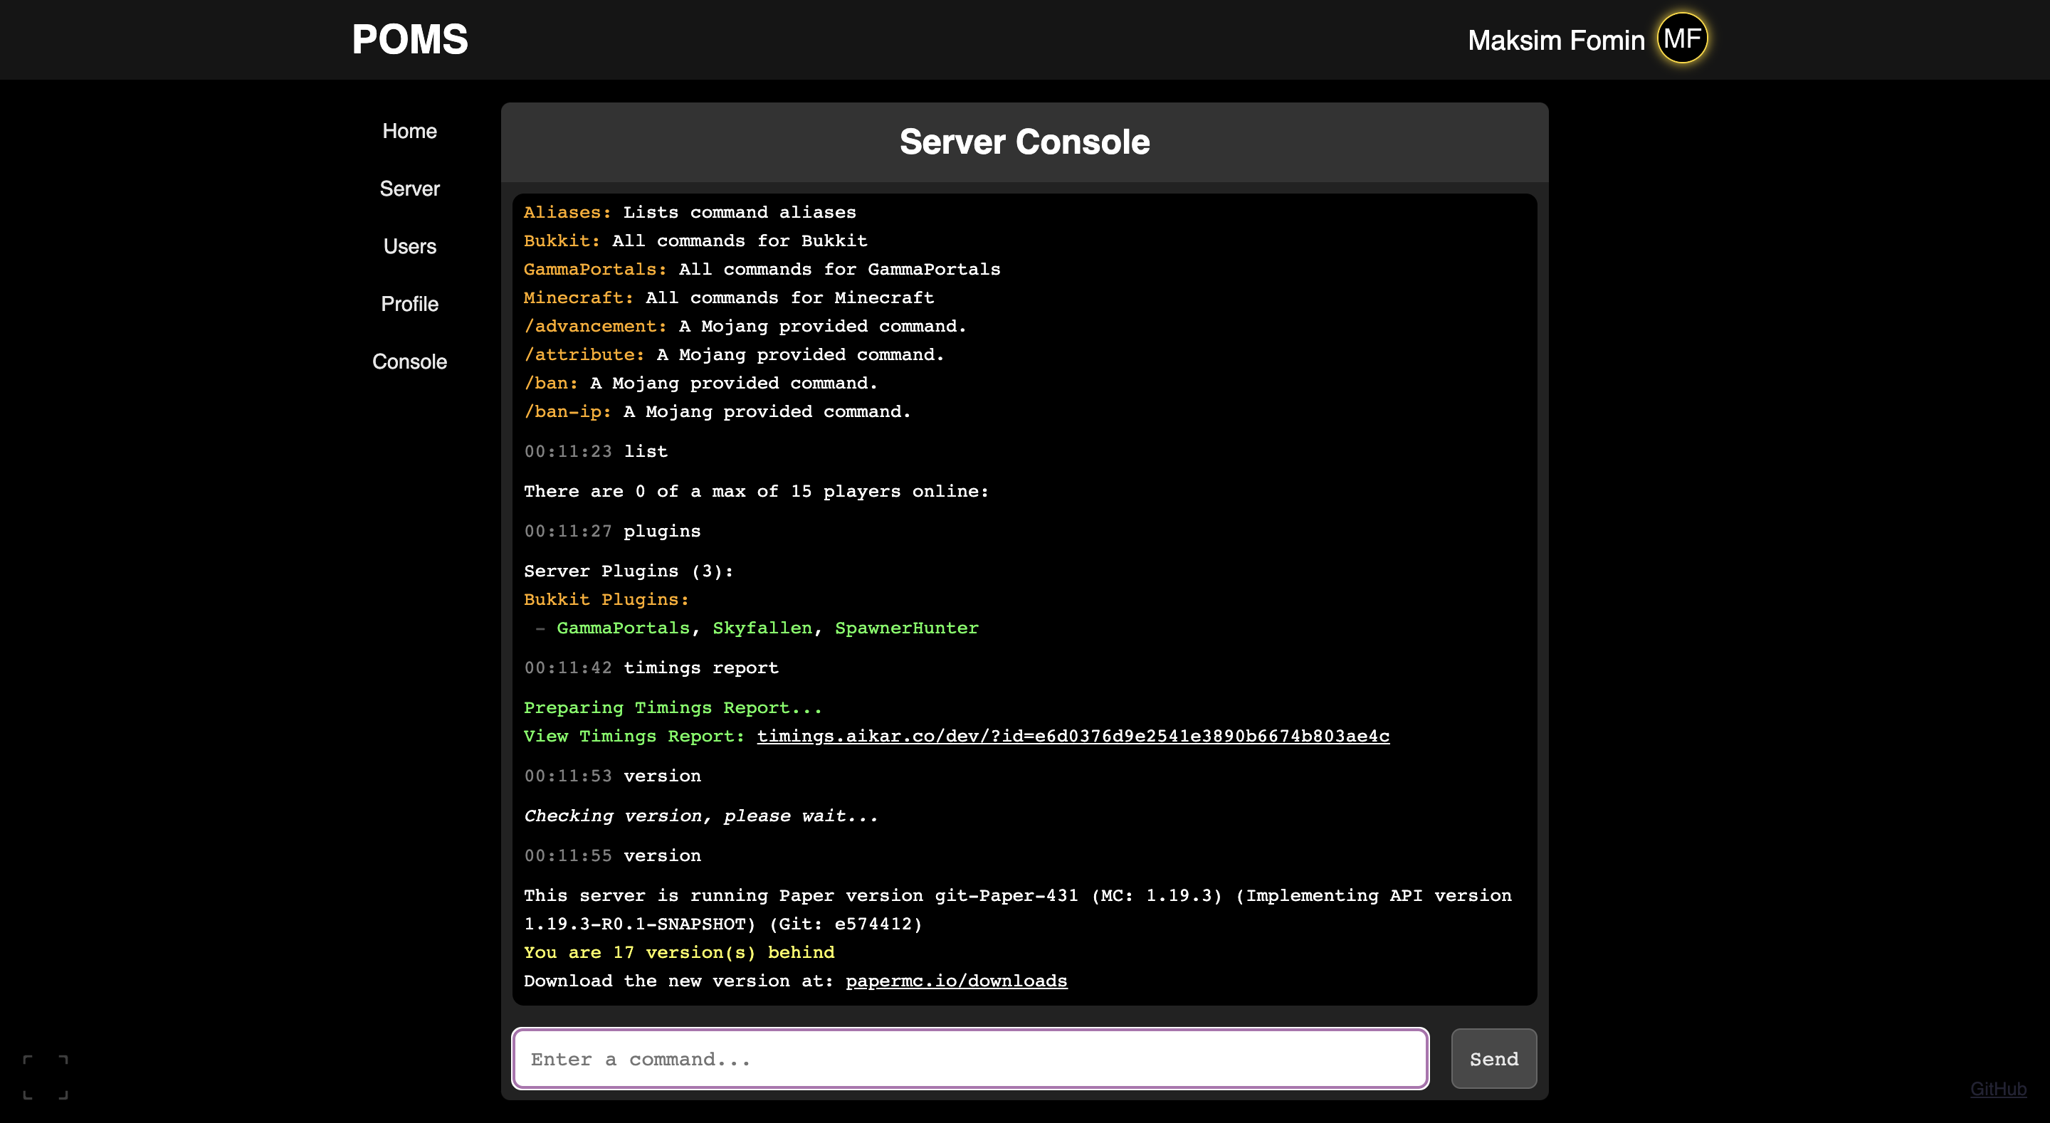
Task: Click the MF user avatar icon
Action: (x=1681, y=38)
